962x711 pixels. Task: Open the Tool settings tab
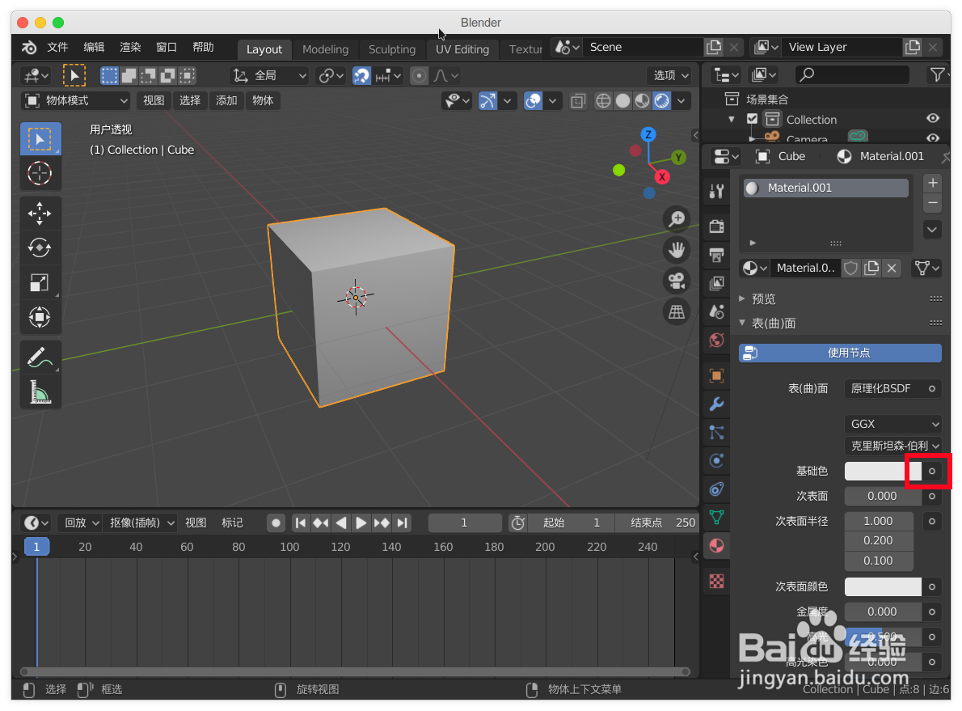pyautogui.click(x=716, y=192)
